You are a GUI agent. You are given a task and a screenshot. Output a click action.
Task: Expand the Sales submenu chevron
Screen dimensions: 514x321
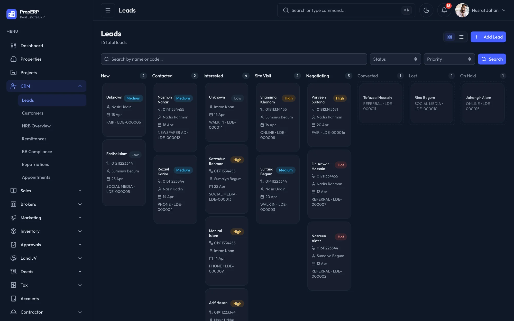pyautogui.click(x=80, y=191)
